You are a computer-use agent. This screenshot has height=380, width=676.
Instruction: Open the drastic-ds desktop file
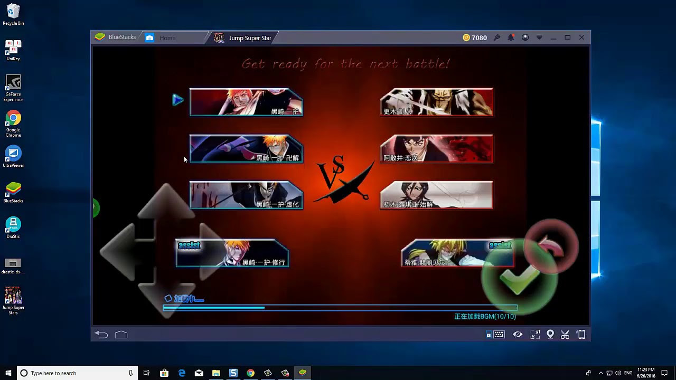tap(13, 266)
